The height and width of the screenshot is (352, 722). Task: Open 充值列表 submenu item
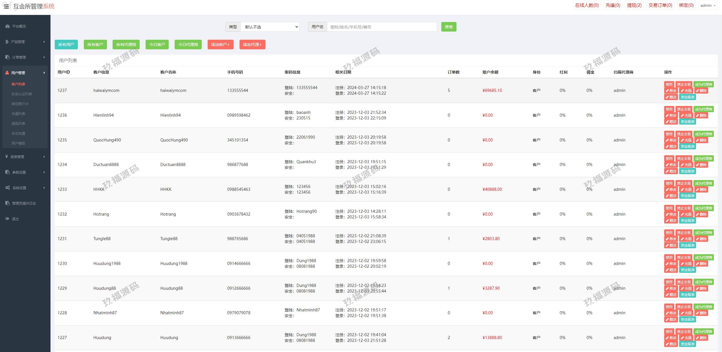[18, 114]
